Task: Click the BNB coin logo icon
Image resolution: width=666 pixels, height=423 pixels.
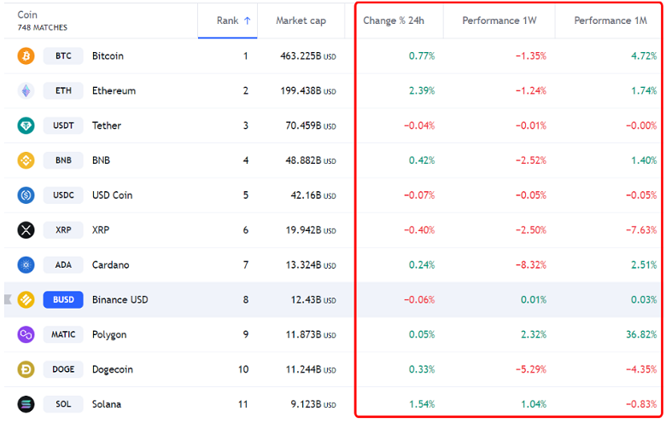Action: coord(26,160)
